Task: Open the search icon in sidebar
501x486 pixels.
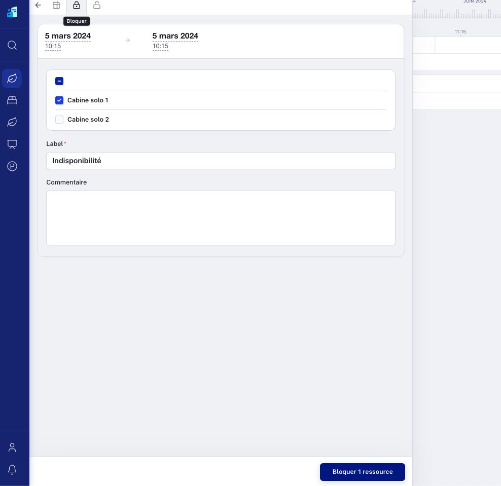Action: tap(12, 45)
